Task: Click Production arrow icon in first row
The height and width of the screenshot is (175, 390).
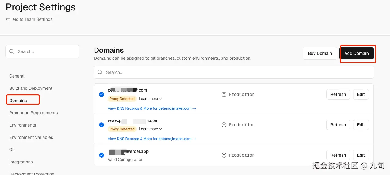Action: click(224, 94)
